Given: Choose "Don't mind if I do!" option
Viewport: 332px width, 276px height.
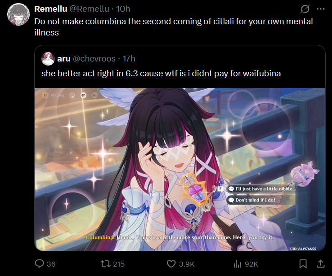Looking at the screenshot, I should click(252, 200).
